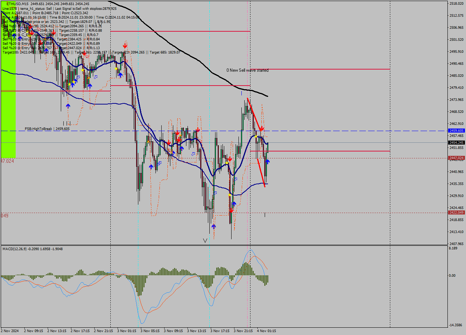The width and height of the screenshot is (466, 335).
Task: Click the blue 2459.605 price tag
Action: [457, 130]
